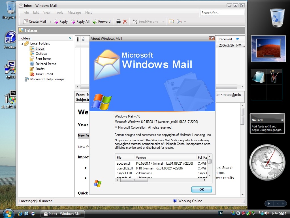The width and height of the screenshot is (290, 218).
Task: Click the Create Mail toolbar button
Action: tap(35, 22)
